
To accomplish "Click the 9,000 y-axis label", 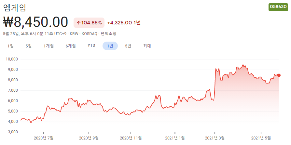I will 12,70.
